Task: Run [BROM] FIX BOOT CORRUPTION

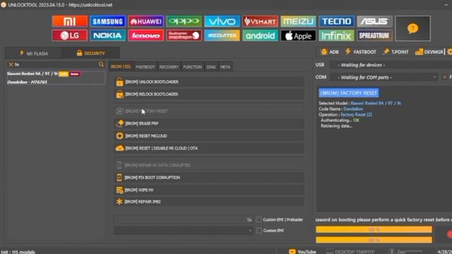Action: (x=209, y=178)
